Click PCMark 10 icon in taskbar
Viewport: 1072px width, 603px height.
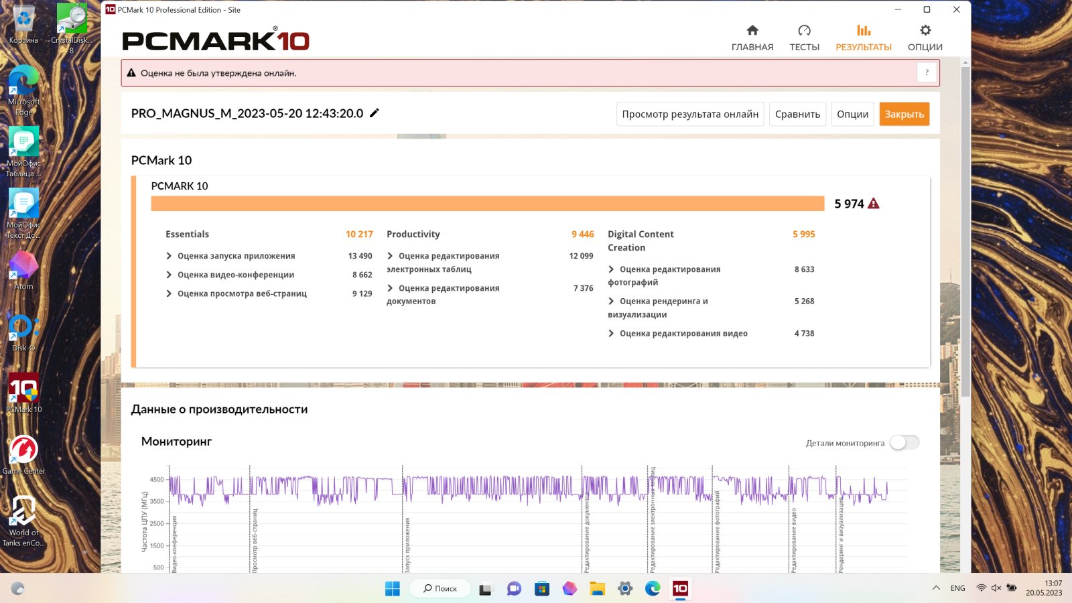point(680,588)
